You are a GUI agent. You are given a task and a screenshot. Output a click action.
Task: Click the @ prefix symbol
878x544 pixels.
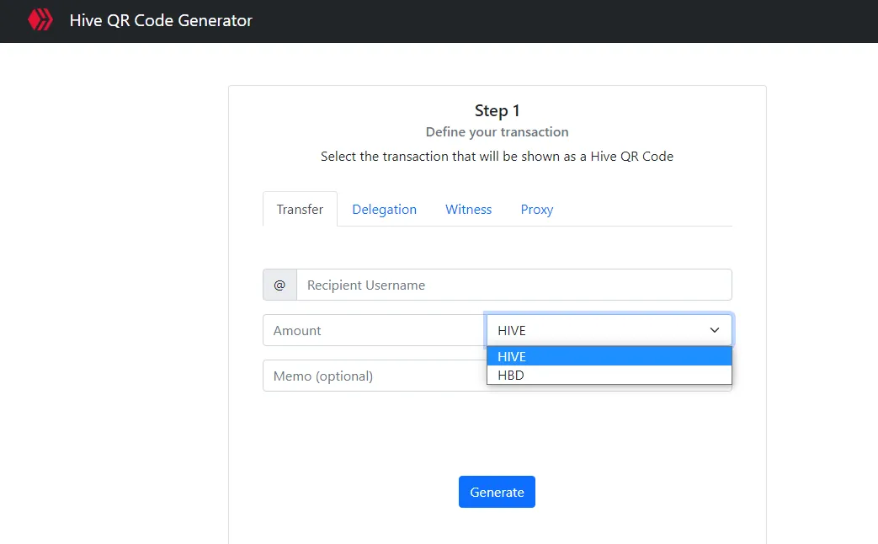(279, 285)
